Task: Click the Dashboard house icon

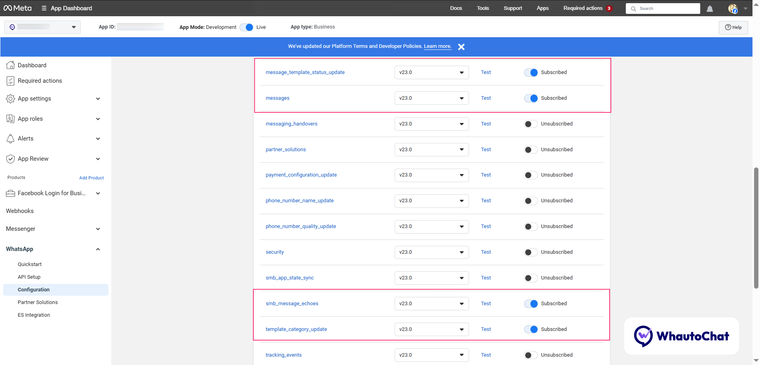Action: tap(11, 65)
